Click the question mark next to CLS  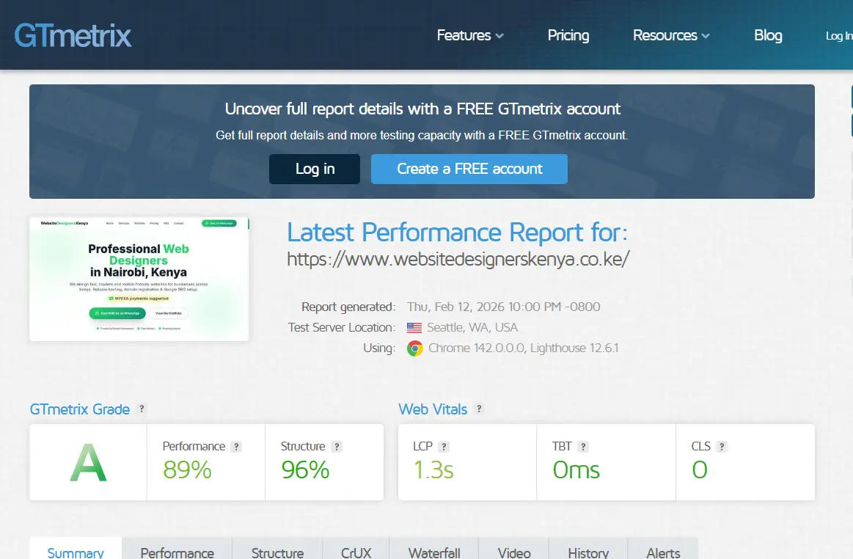coord(722,447)
